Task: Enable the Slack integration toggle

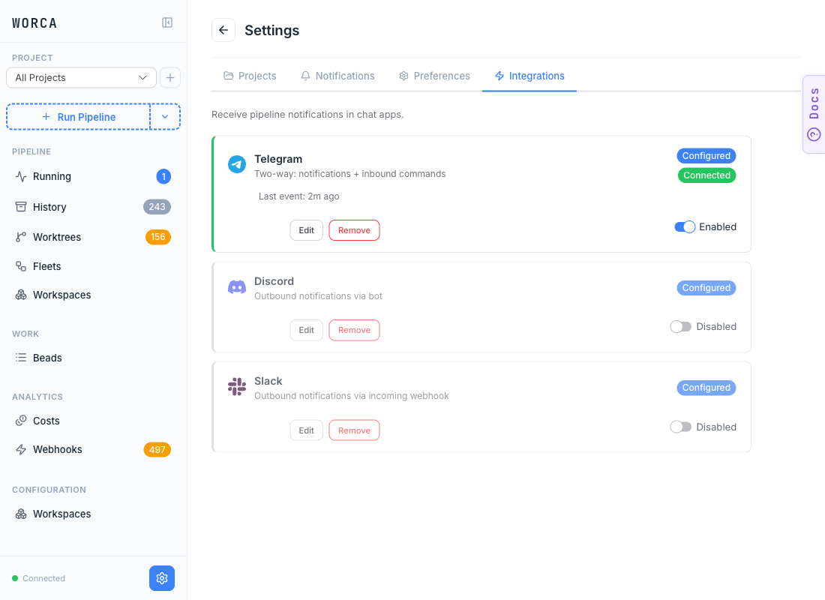Action: (681, 427)
